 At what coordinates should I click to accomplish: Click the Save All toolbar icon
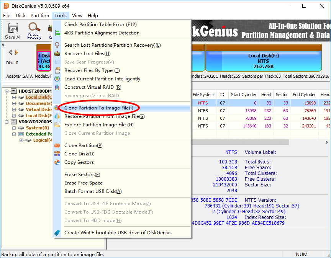point(13,31)
